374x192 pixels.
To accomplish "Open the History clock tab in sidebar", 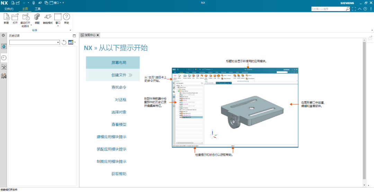I will point(4,58).
